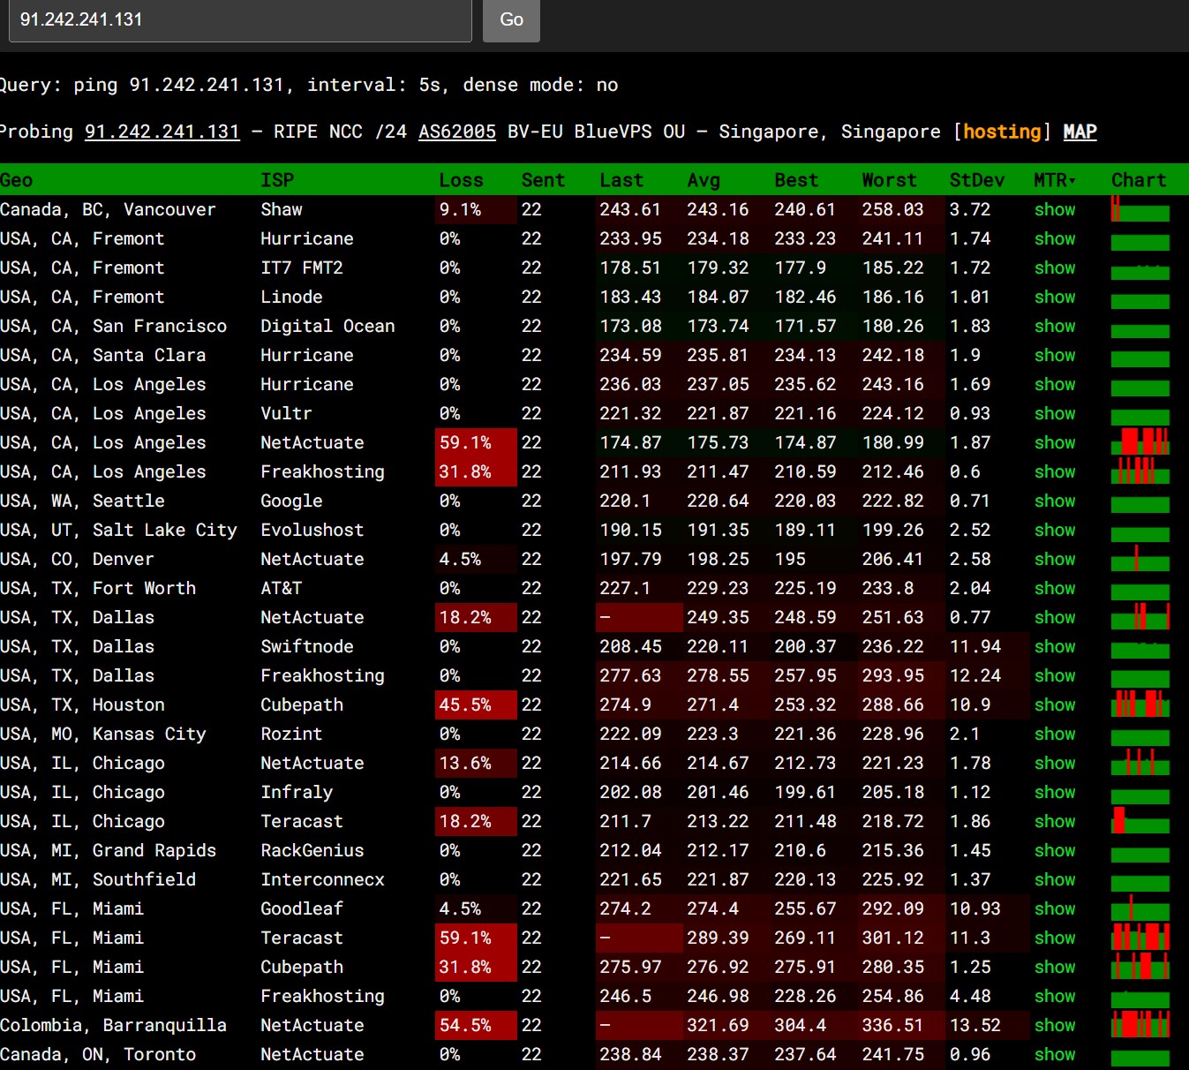
Task: Expand the MTR column dropdown arrow
Action: tap(1072, 180)
